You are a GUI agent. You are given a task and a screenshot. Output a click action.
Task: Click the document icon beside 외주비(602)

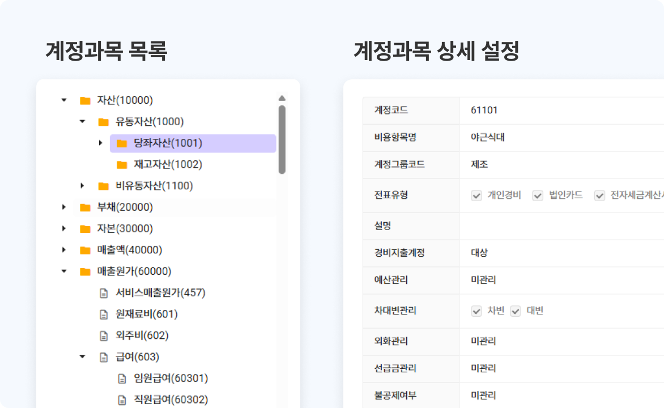(x=103, y=335)
